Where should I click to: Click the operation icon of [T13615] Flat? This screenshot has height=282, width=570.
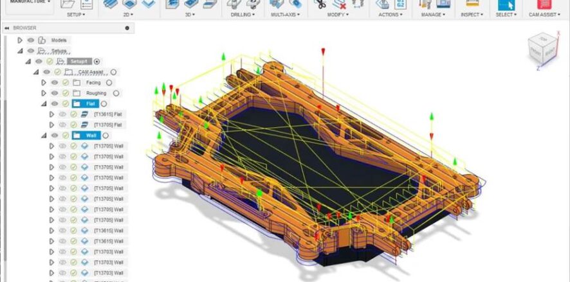click(84, 114)
